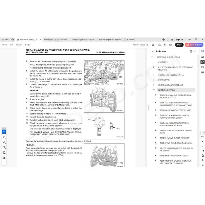The image size is (205, 205).
Task: Toggle the Bookmarks panel icon in right rail
Action: (202, 62)
